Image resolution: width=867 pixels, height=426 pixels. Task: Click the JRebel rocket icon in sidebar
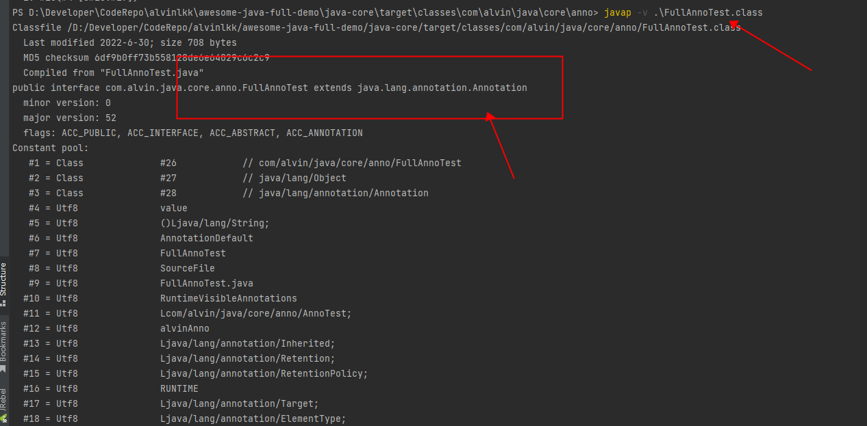(x=3, y=417)
